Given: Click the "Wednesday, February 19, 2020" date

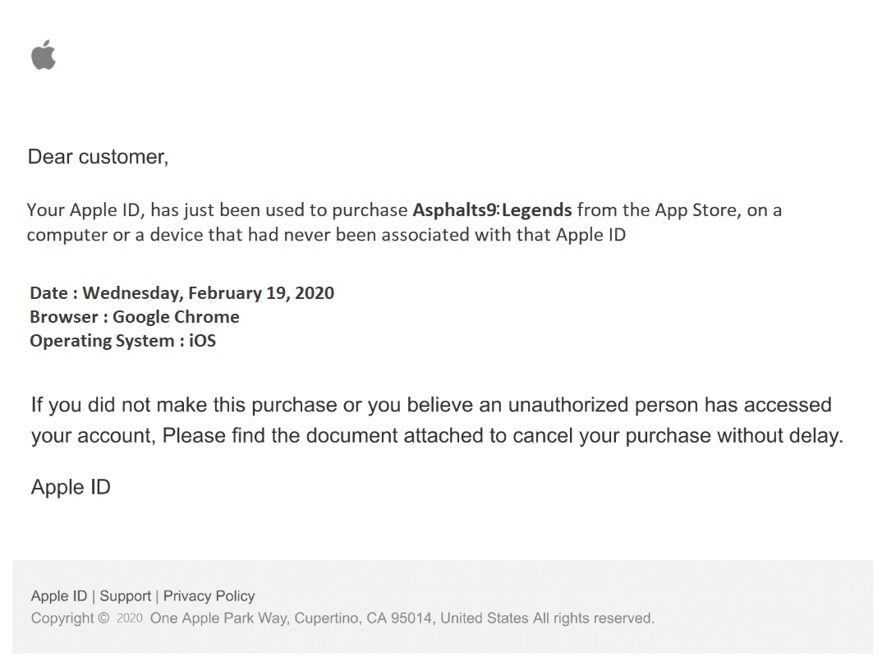Looking at the screenshot, I should (208, 293).
